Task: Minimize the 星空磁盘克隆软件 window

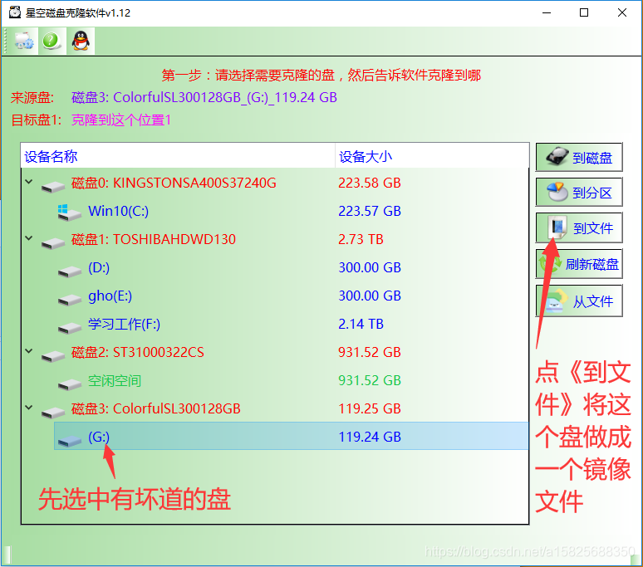Action: tap(547, 12)
